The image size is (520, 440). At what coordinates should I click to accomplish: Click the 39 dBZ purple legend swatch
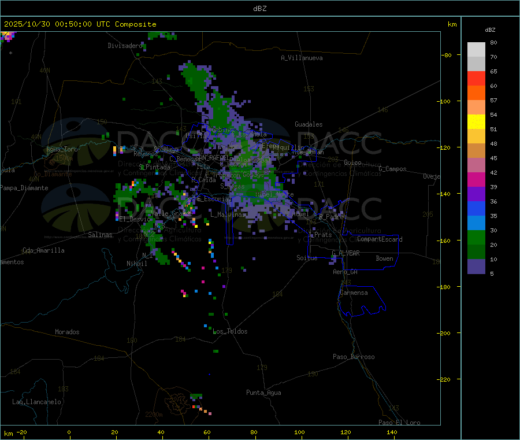pos(476,194)
